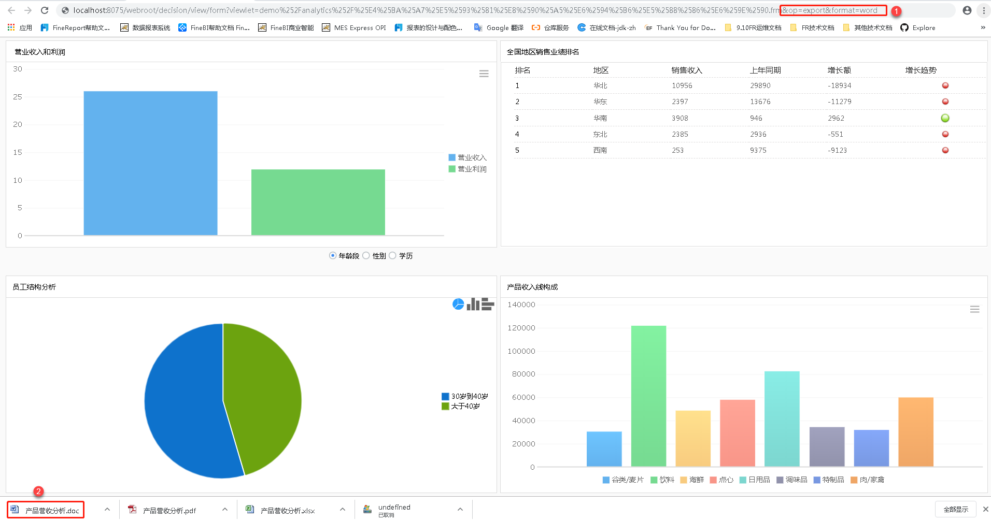This screenshot has height=520, width=991.
Task: Select the 年龄段 radio button
Action: pyautogui.click(x=333, y=255)
